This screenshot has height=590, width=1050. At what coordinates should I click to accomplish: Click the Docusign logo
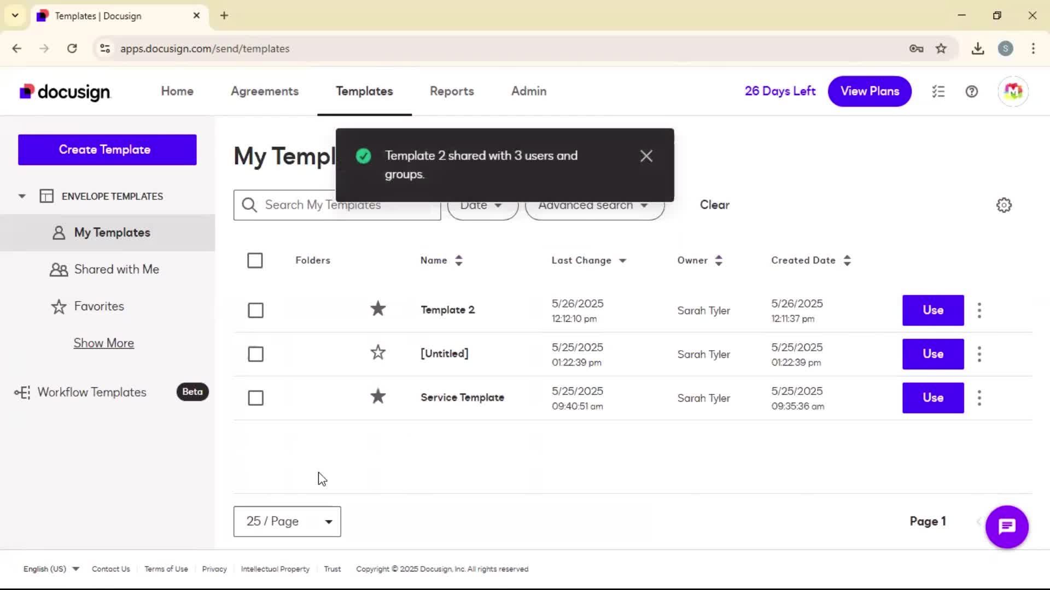click(65, 92)
